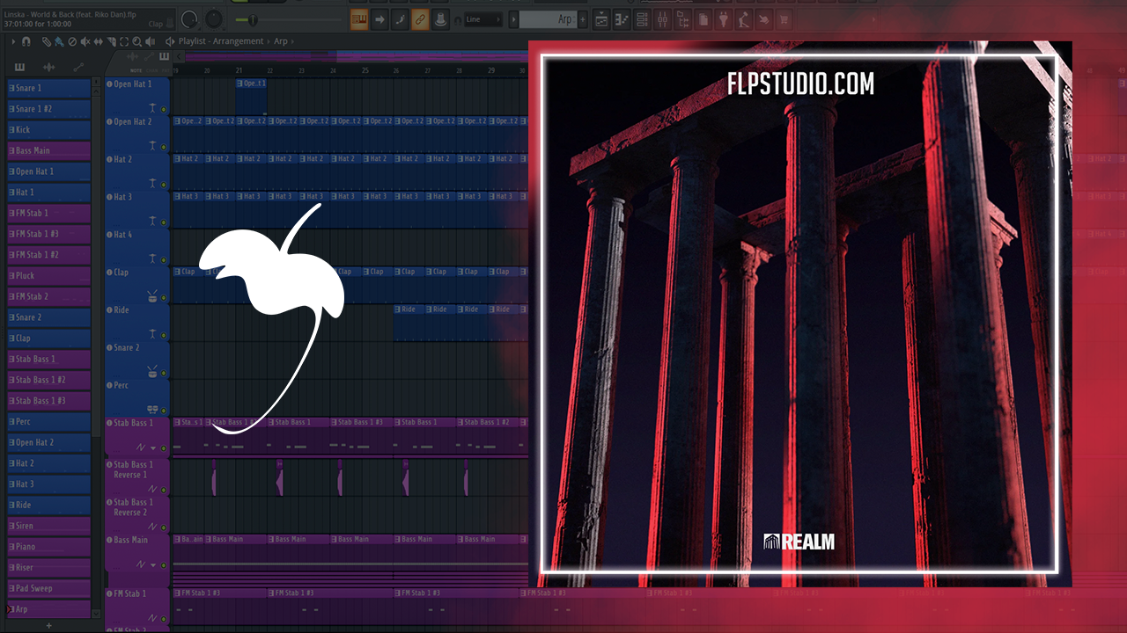This screenshot has height=633, width=1127.
Task: Open the Mixer window
Action: point(663,19)
